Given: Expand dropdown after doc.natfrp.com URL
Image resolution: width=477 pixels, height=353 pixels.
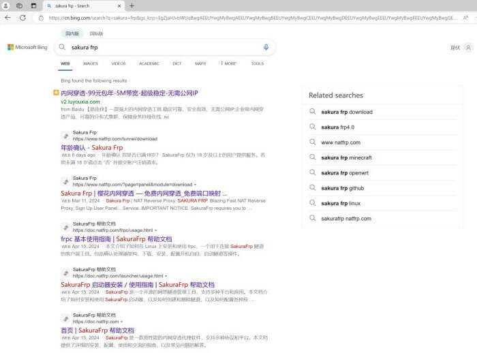Looking at the screenshot, I should click(122, 322).
